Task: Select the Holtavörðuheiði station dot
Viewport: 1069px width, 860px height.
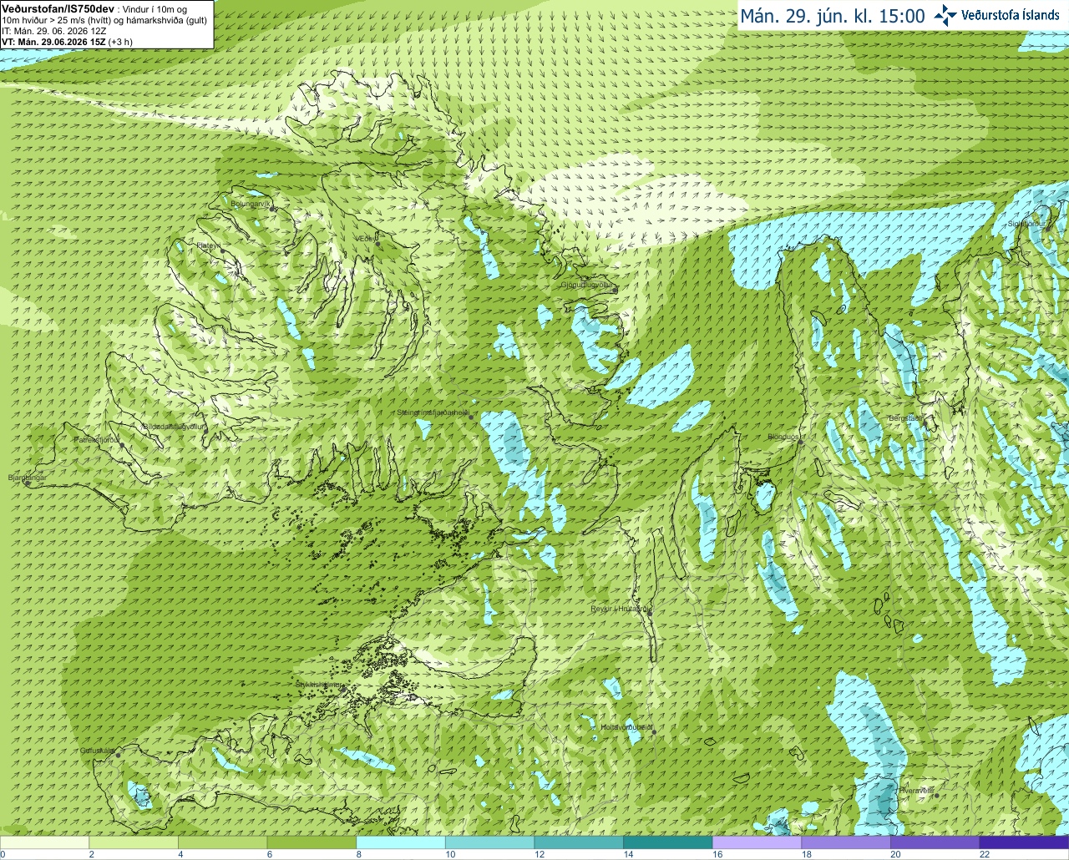Action: click(x=654, y=732)
